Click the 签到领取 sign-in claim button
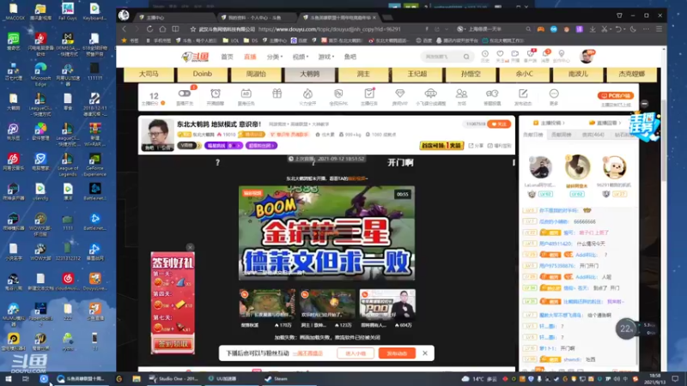 click(173, 344)
